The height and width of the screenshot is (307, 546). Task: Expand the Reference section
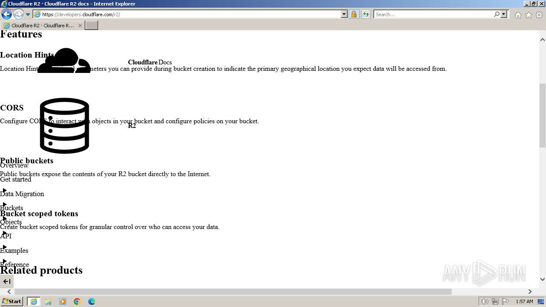click(x=5, y=261)
